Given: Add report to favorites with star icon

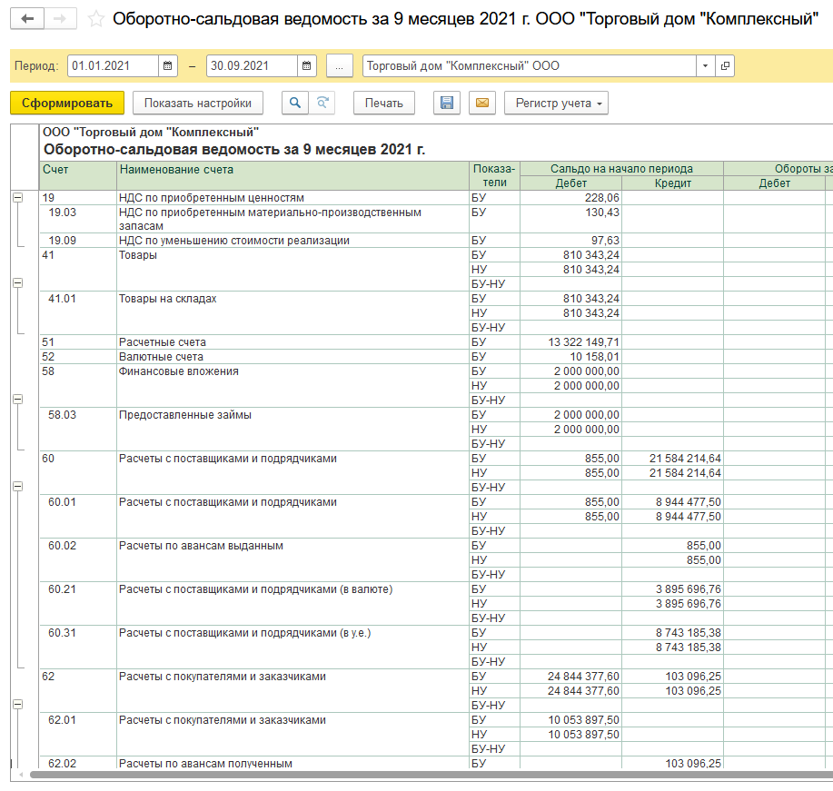Looking at the screenshot, I should pos(95,19).
